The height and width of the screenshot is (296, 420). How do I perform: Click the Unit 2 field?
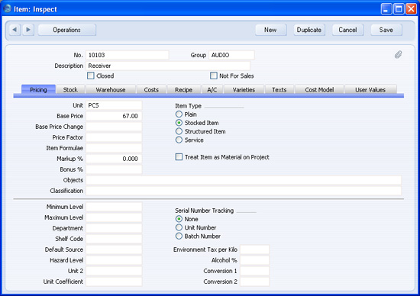(114, 271)
